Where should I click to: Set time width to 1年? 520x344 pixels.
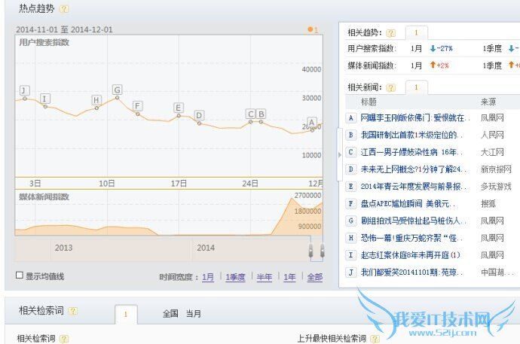(x=289, y=277)
